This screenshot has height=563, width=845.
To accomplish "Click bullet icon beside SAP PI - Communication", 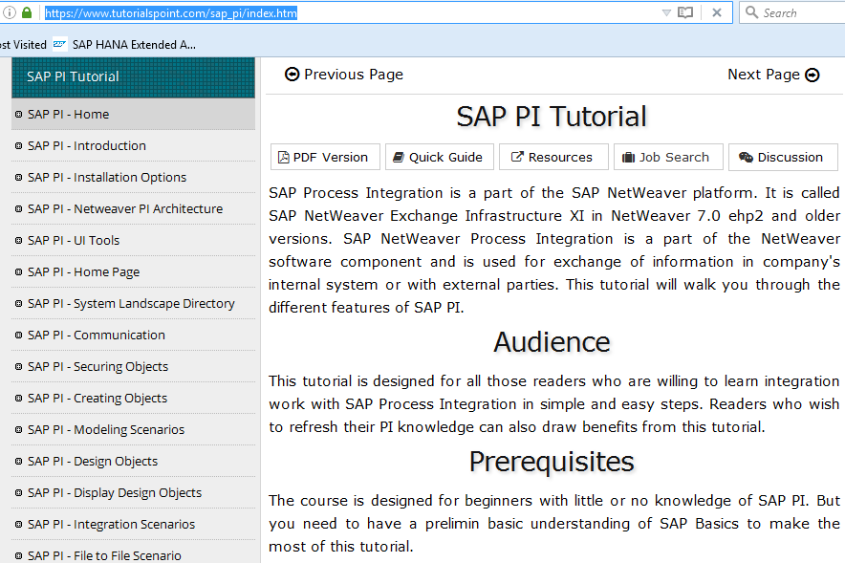I will (19, 336).
